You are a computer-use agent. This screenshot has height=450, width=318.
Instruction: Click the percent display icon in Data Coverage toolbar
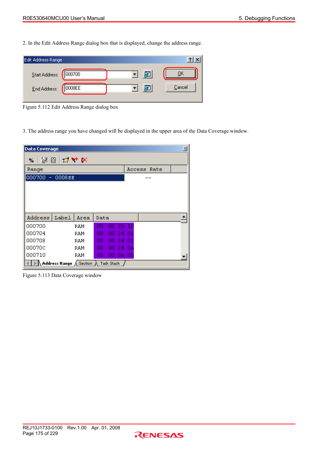coord(31,160)
